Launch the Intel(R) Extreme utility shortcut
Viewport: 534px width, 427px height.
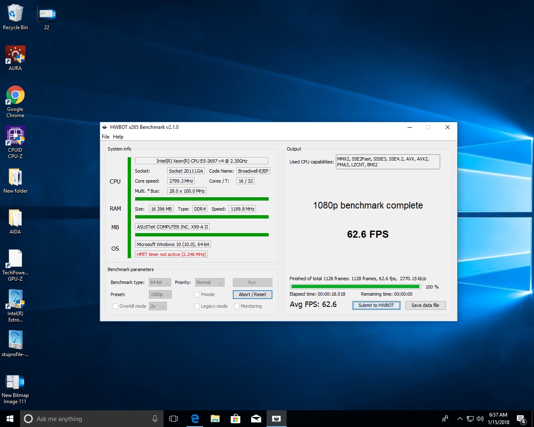15,306
